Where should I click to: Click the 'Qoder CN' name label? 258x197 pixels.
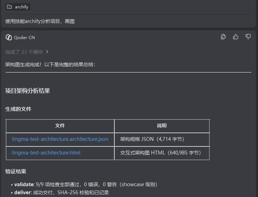click(24, 38)
